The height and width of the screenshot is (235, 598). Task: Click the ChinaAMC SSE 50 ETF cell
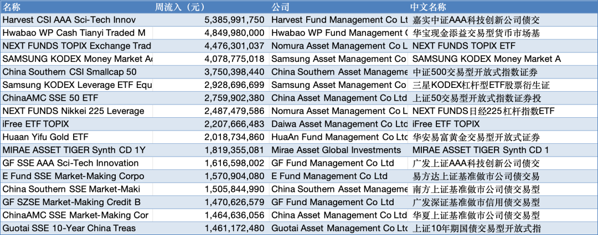[x=76, y=98]
